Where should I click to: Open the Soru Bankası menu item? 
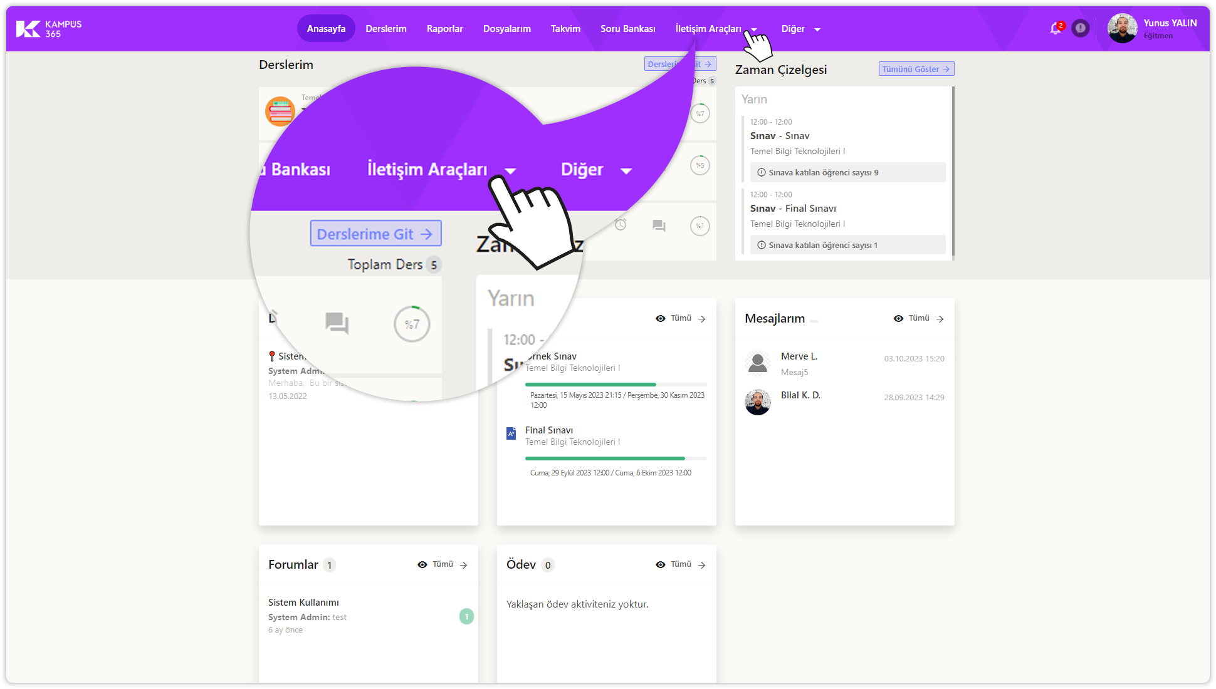(627, 29)
